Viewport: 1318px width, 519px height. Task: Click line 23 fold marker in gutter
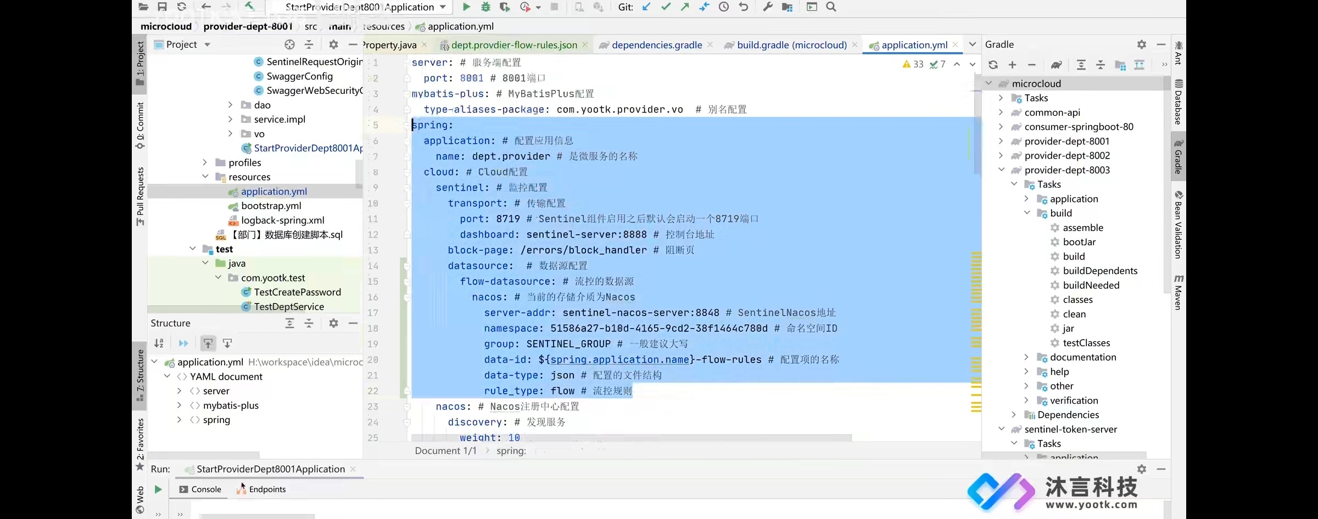click(x=407, y=407)
